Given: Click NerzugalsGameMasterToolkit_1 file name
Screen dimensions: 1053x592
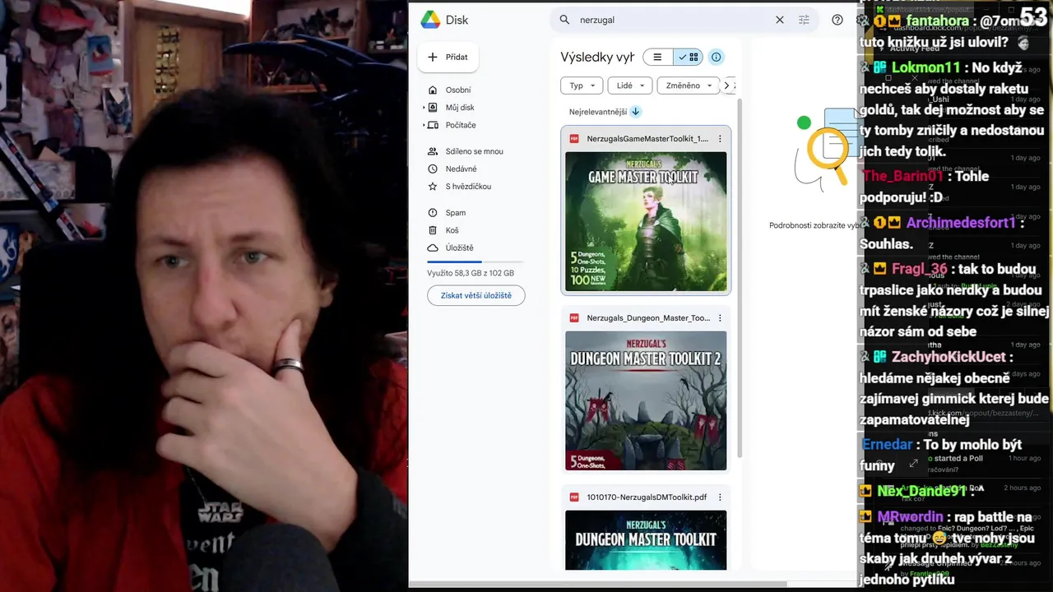Looking at the screenshot, I should 647,139.
